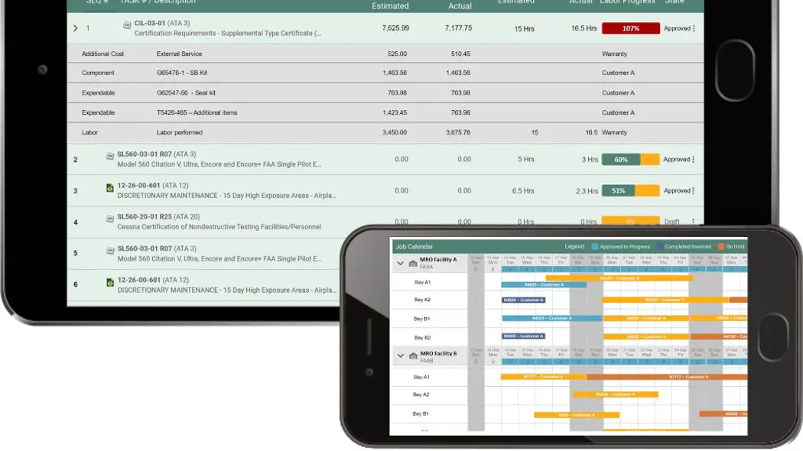Click the task icon for sequence 2 SL560-03-01 R07
803x451 pixels.
(109, 156)
